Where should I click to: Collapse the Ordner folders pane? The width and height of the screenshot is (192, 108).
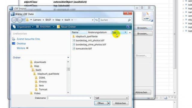tap(68, 57)
